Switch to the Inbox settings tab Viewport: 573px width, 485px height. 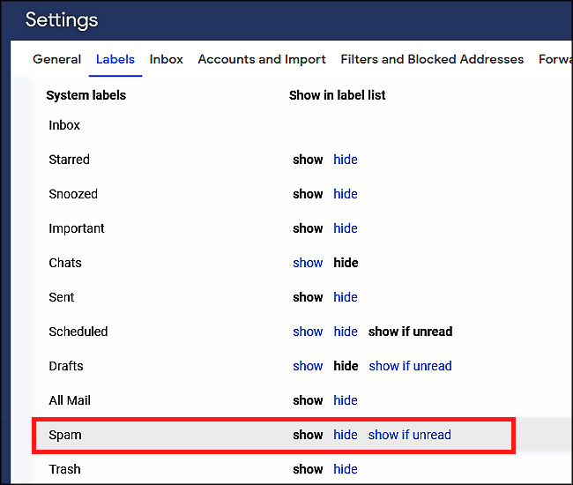(166, 59)
